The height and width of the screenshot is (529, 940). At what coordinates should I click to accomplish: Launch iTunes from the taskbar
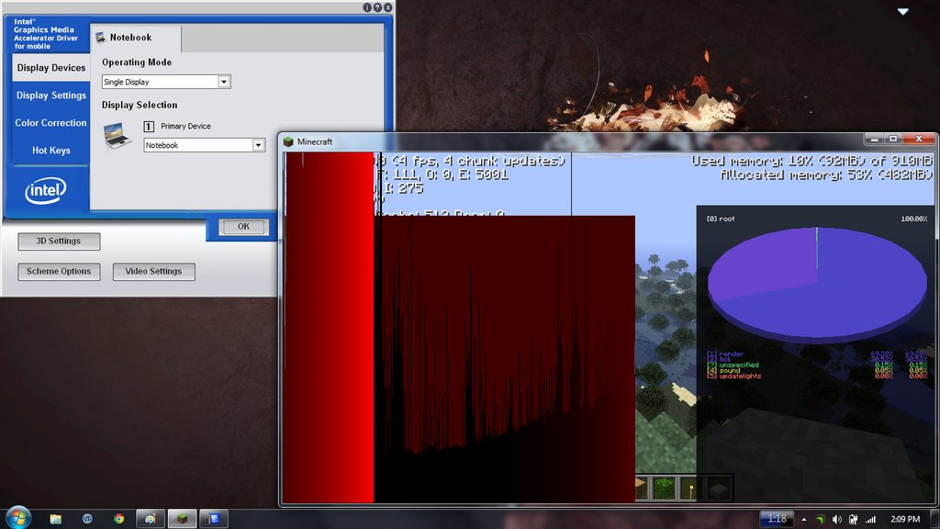(x=87, y=519)
